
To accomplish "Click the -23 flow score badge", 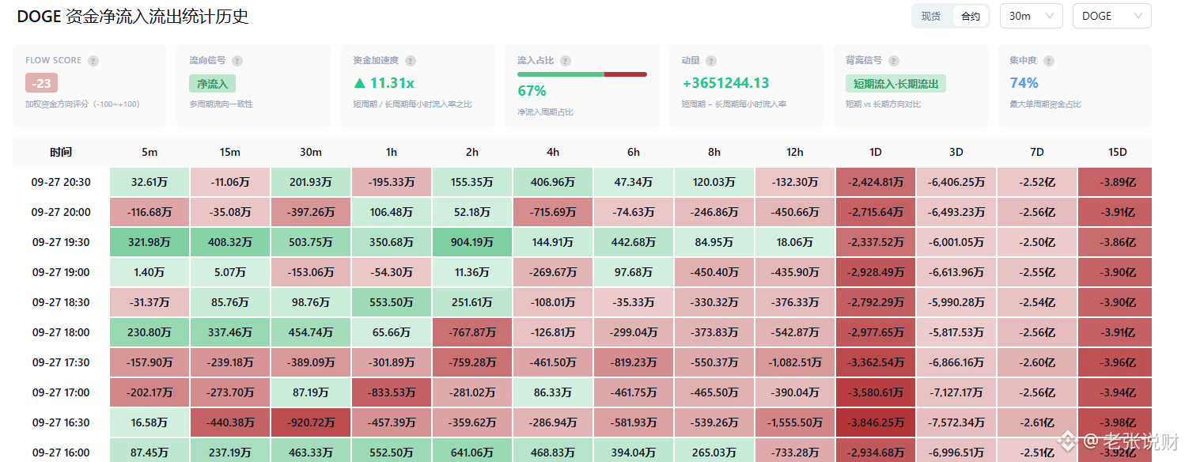I will click(41, 83).
